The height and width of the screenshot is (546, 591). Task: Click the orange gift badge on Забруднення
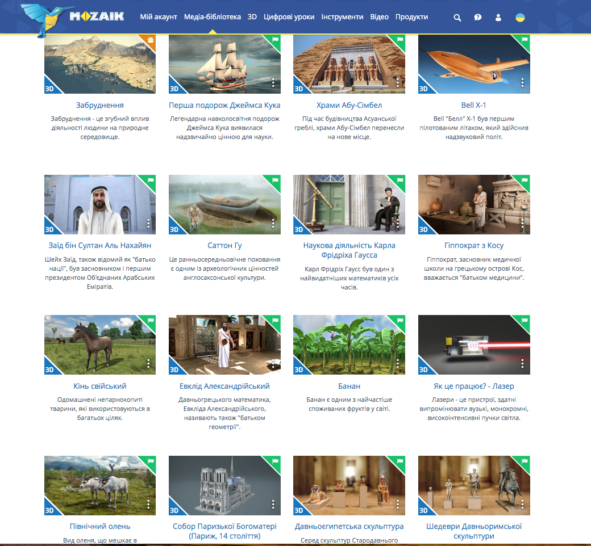[150, 40]
